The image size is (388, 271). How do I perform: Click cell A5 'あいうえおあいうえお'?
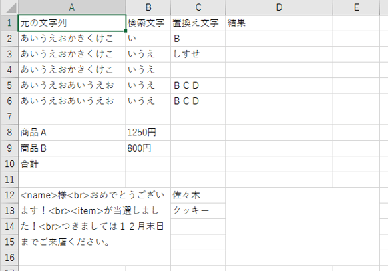[x=71, y=85]
